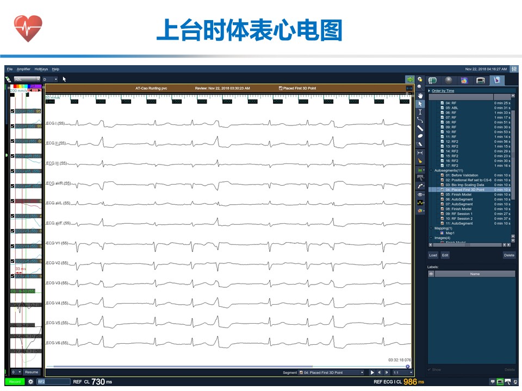The height and width of the screenshot is (391, 522).
Task: Select the arrow pointer tool
Action: (420, 104)
